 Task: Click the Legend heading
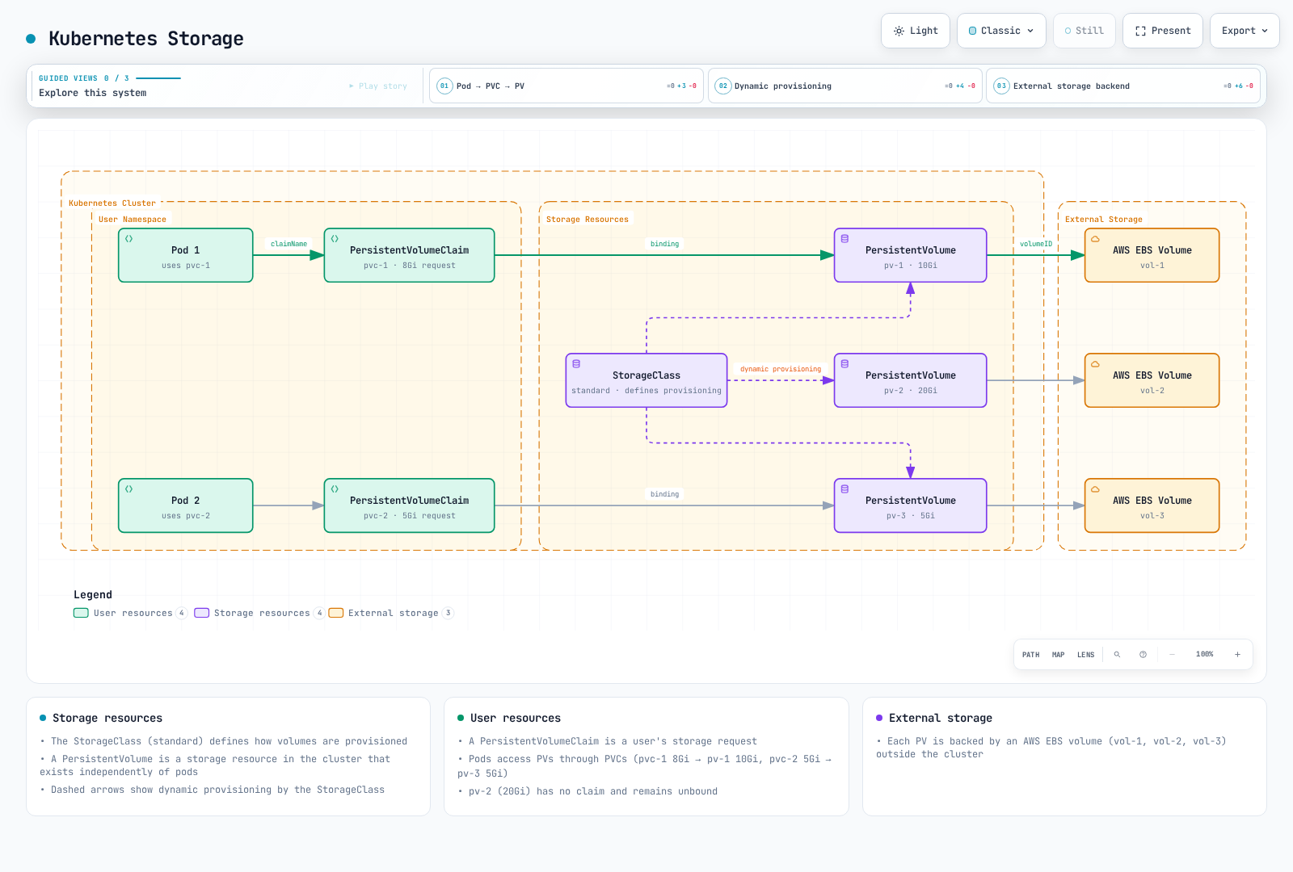[x=93, y=594]
